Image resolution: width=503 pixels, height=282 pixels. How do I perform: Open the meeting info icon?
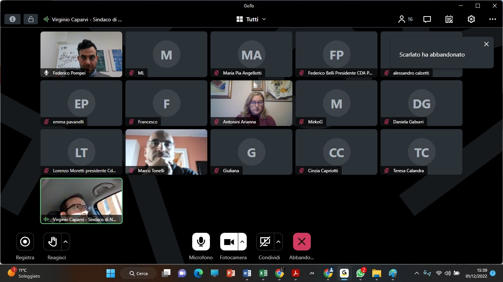coord(13,19)
